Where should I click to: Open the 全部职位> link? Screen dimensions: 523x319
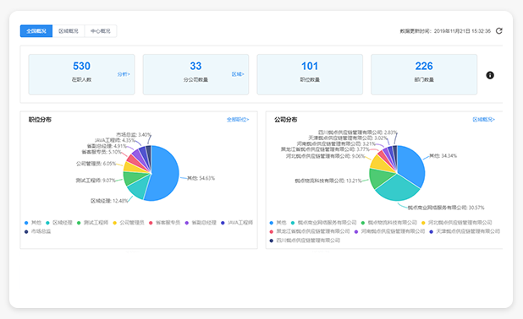click(x=238, y=120)
